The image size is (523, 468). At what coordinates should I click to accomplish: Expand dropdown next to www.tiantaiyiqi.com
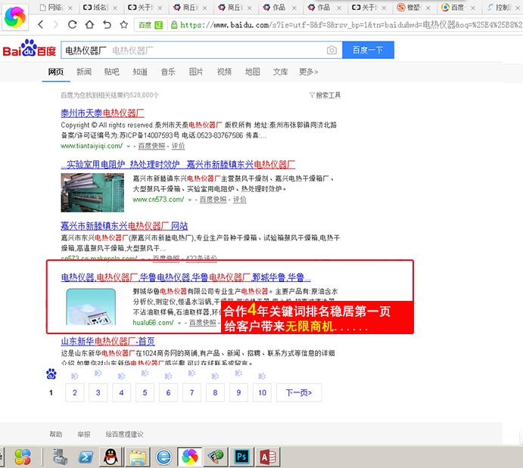point(129,146)
